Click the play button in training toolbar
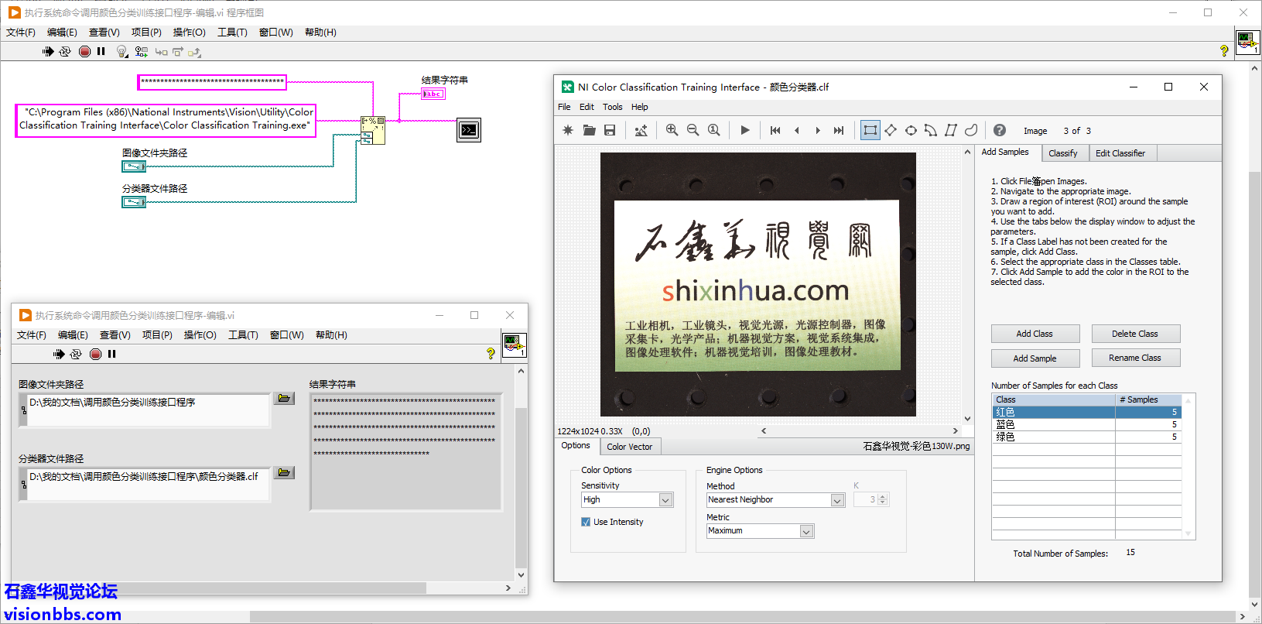This screenshot has height=624, width=1262. pyautogui.click(x=745, y=130)
